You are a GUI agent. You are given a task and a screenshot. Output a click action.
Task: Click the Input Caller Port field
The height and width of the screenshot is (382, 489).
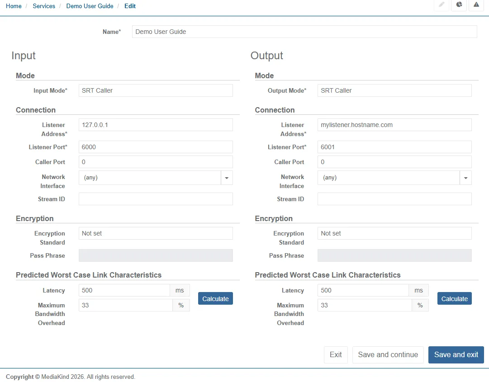(x=156, y=162)
